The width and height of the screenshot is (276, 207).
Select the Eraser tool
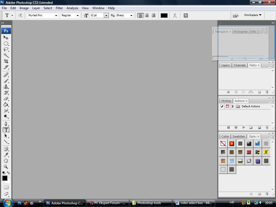6,99
